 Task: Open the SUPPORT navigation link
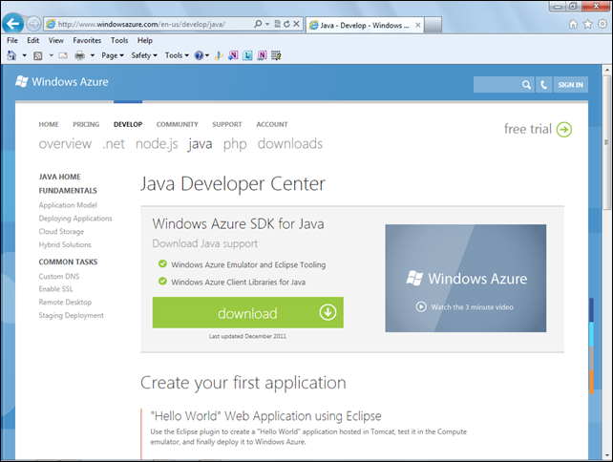point(226,124)
